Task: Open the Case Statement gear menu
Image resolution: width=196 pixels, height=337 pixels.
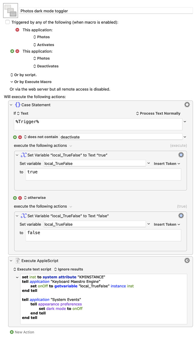Action: pos(187,105)
